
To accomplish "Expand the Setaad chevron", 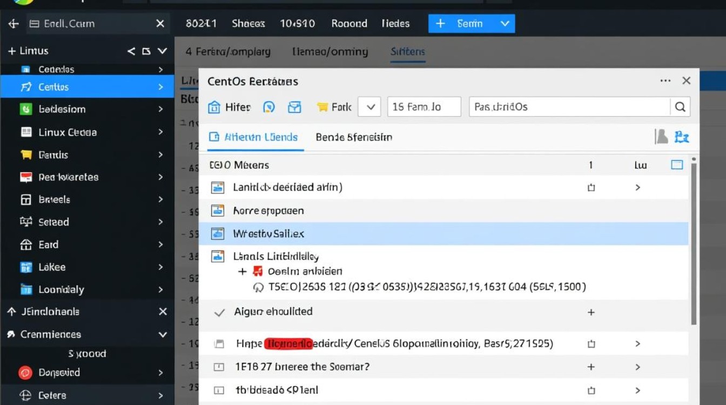I will pos(160,222).
